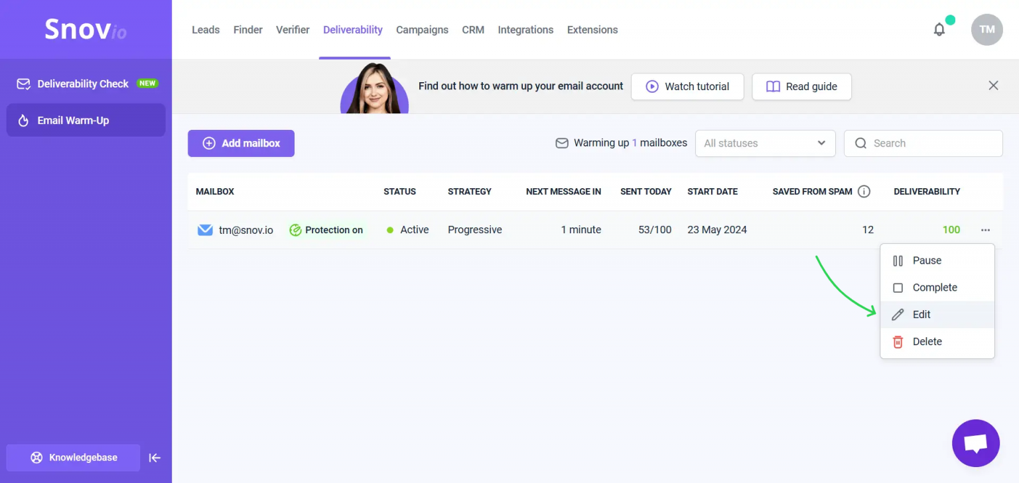
Task: Click the Active status cell
Action: tap(407, 230)
